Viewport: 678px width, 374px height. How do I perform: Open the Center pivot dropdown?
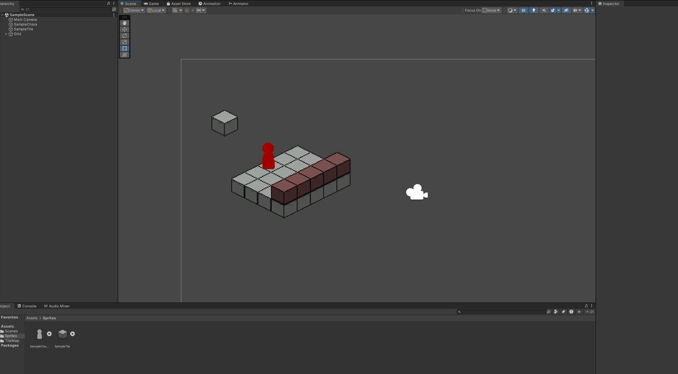(134, 10)
